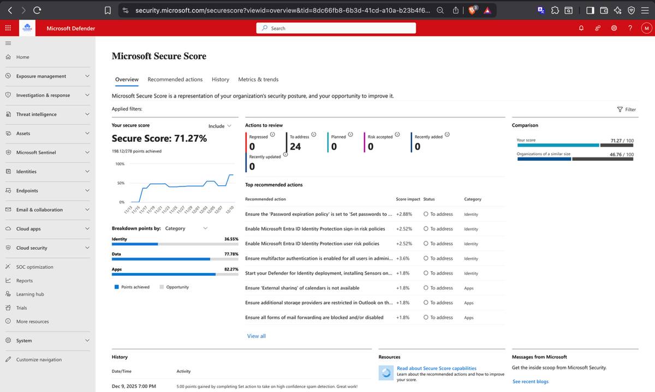The height and width of the screenshot is (392, 655).
Task: Click the browser address bar URL
Action: click(282, 10)
